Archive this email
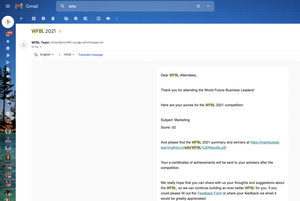 point(34,18)
